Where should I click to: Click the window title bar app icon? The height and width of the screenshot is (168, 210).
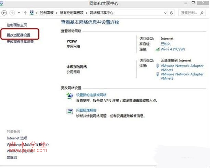[1, 3]
